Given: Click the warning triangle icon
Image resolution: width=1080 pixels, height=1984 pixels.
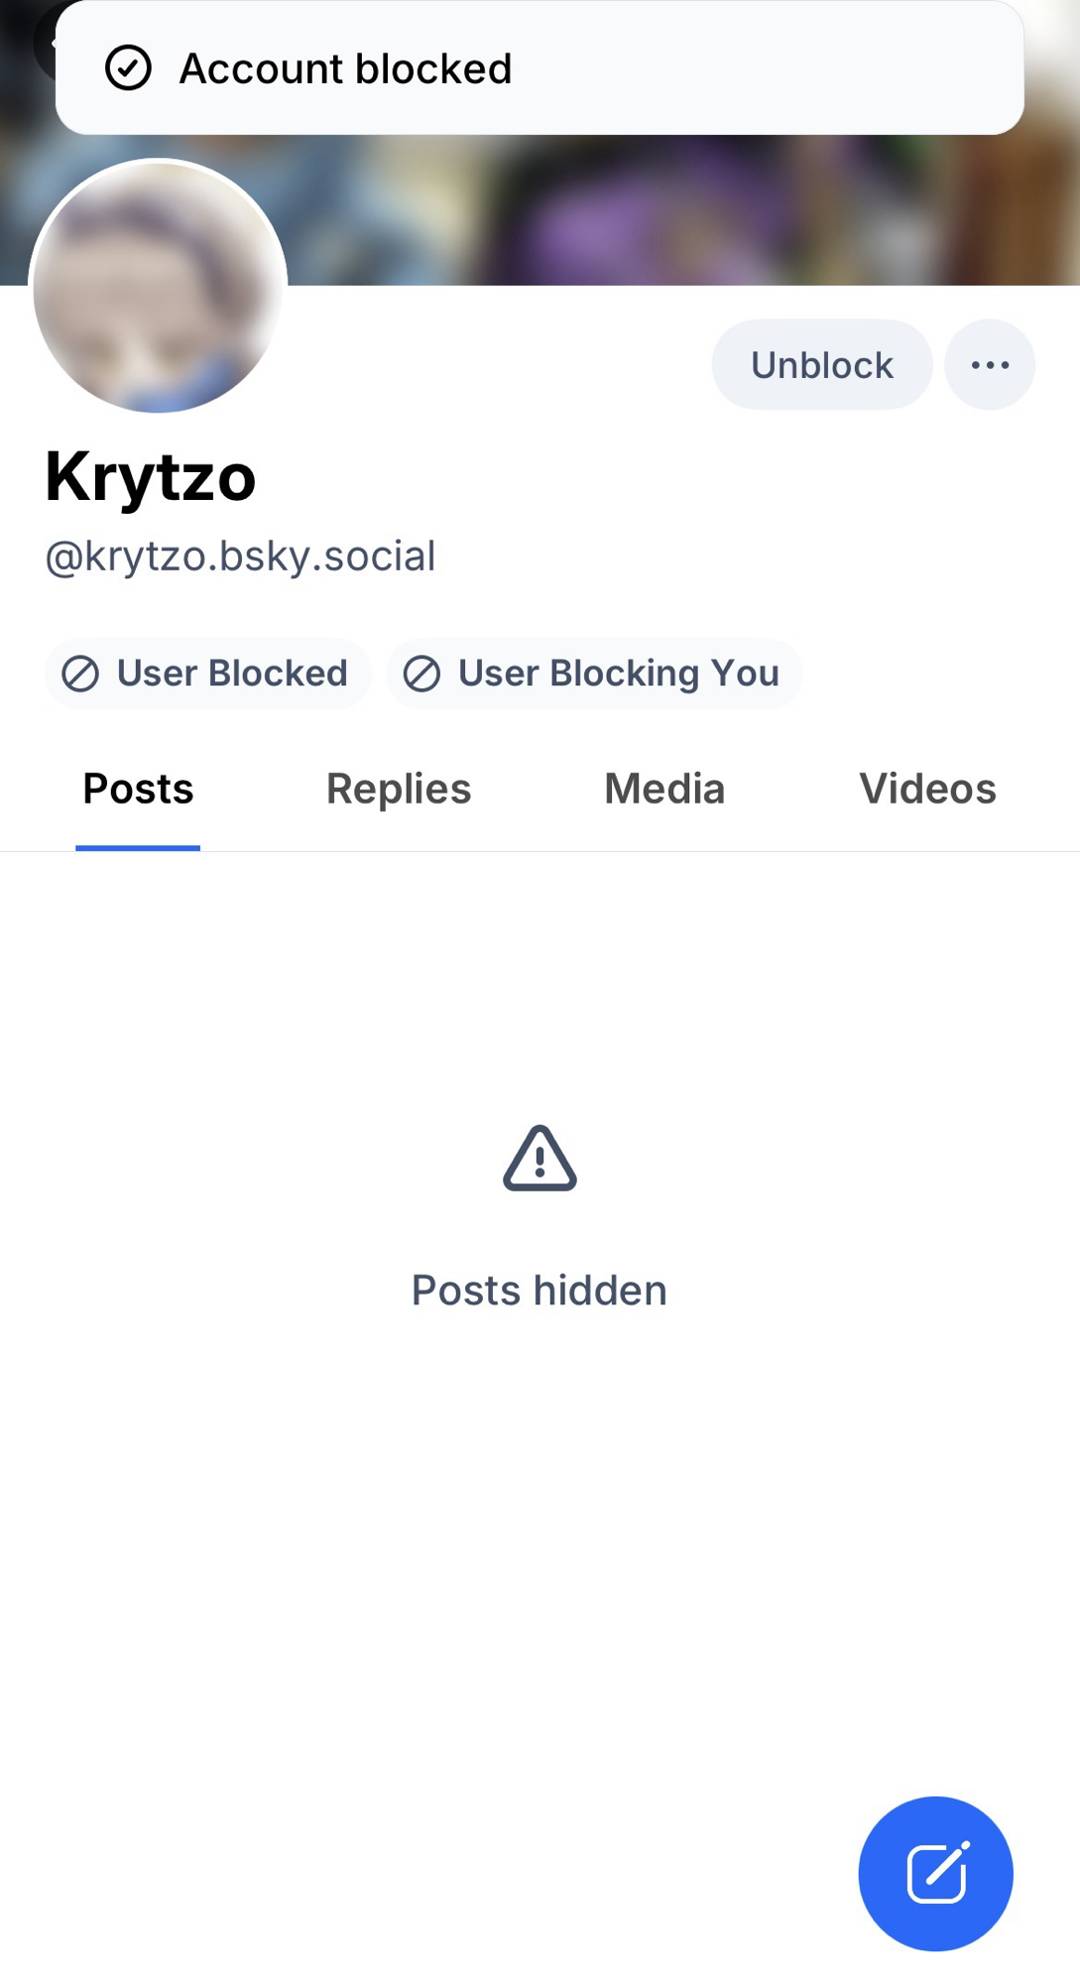Looking at the screenshot, I should click(540, 1159).
